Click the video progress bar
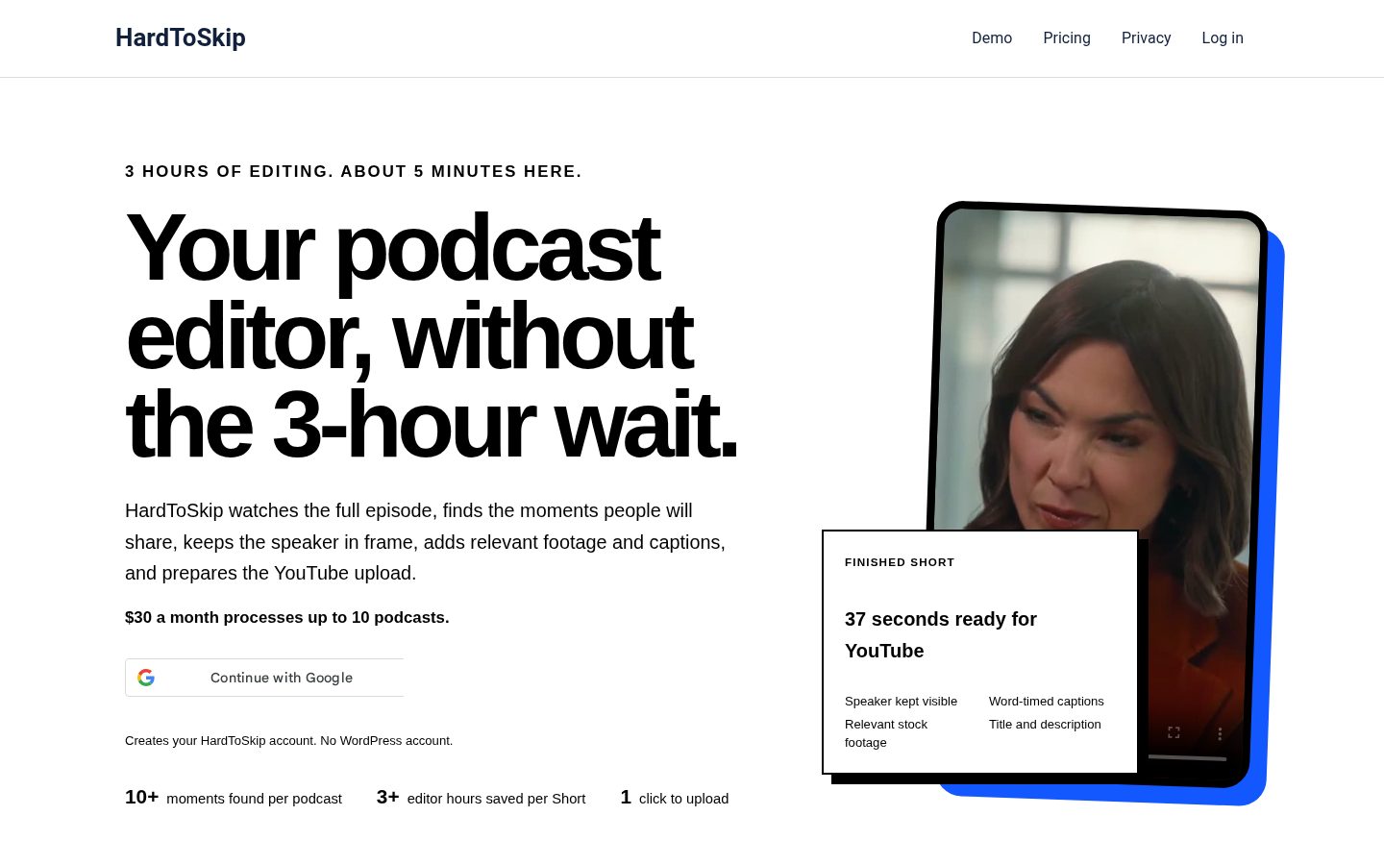This screenshot has height=865, width=1384. click(1187, 758)
